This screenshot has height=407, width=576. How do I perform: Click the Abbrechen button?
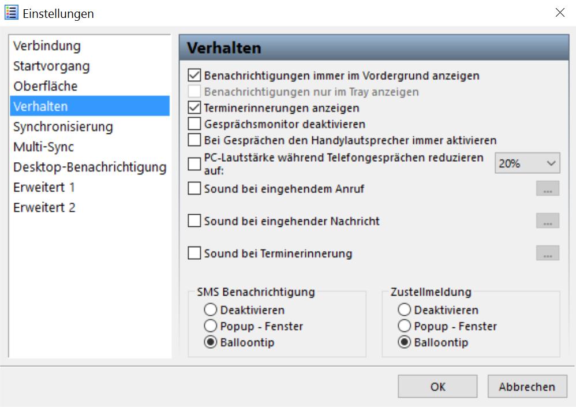click(x=527, y=386)
